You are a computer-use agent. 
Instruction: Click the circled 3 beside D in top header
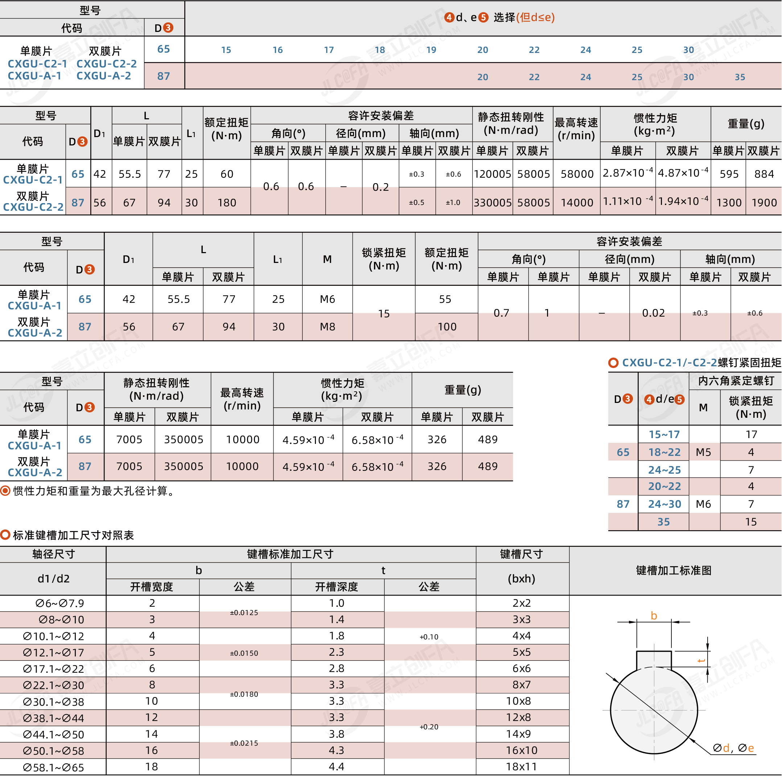[x=168, y=28]
